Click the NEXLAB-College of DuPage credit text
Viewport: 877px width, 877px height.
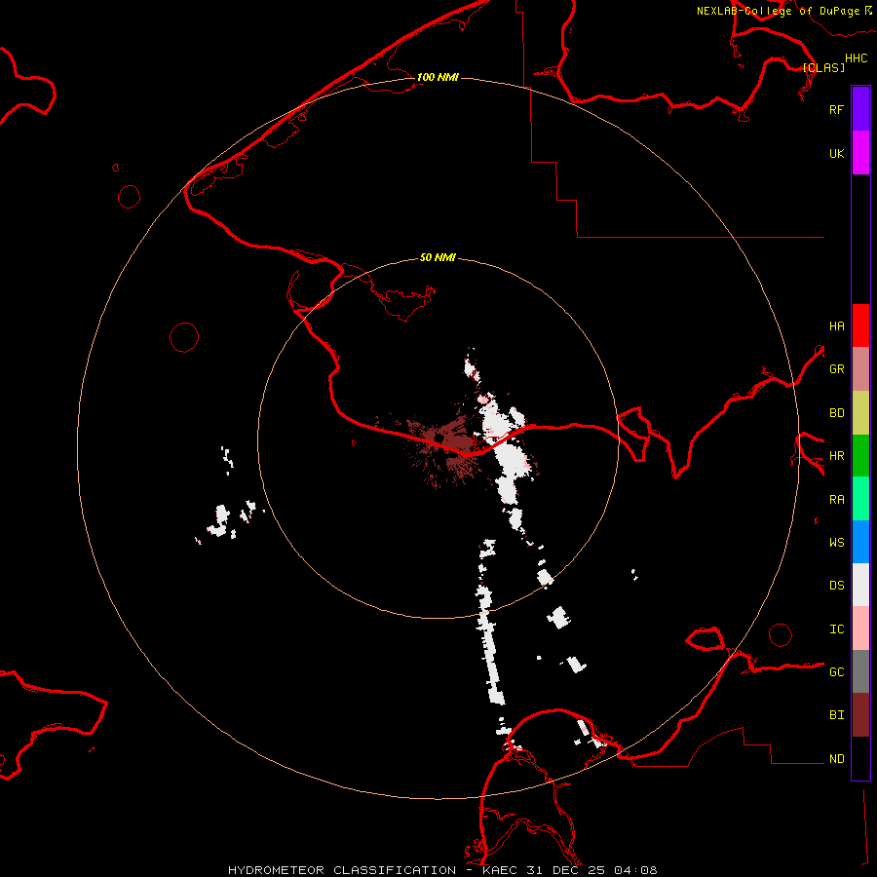pos(779,11)
